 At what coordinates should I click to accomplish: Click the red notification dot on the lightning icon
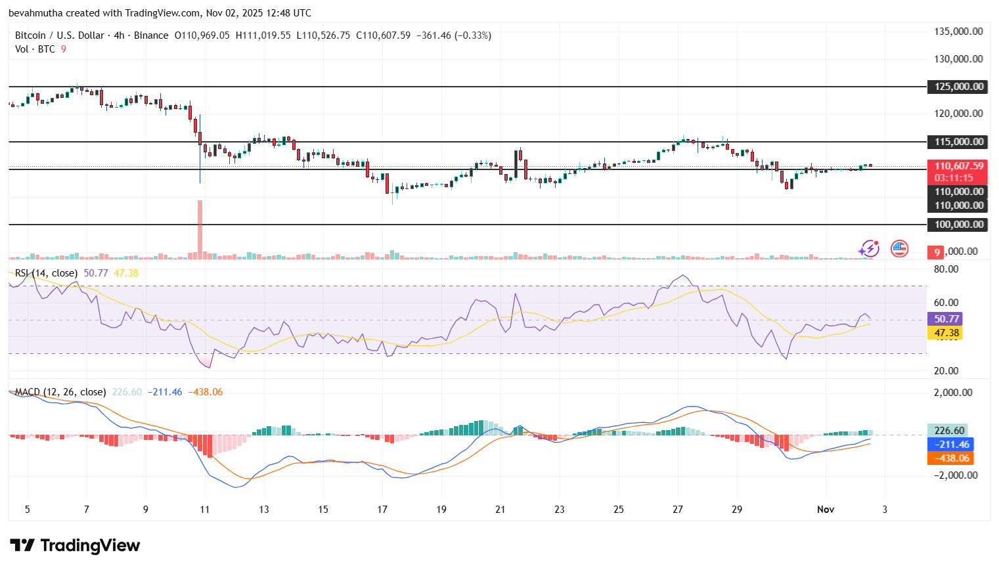click(876, 242)
